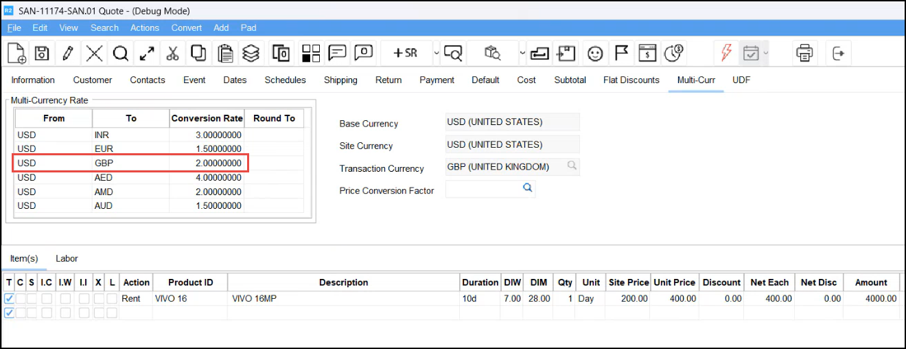
Task: Click the clipboard paste icon
Action: (x=224, y=53)
